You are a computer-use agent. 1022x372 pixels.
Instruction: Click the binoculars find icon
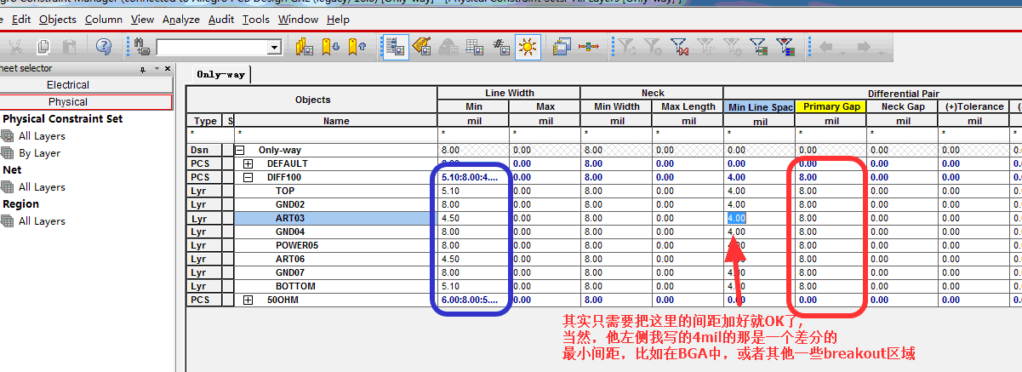[141, 47]
